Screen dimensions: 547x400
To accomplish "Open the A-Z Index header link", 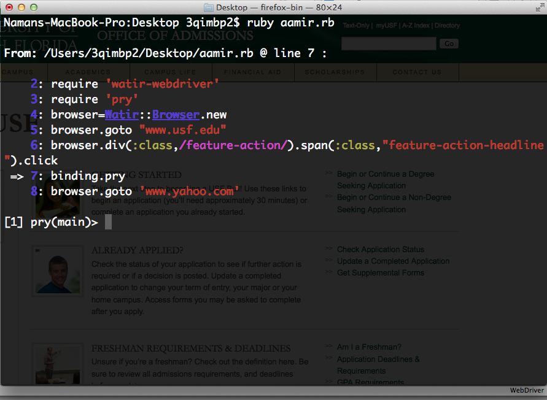I will (x=416, y=25).
